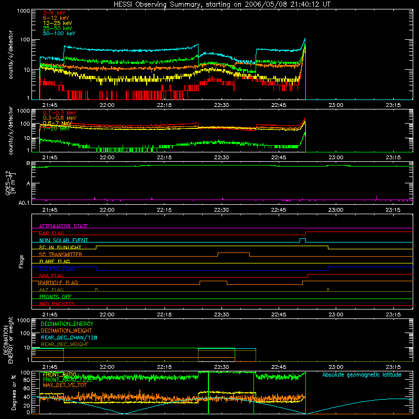Click the SC_TRANSMITTER orange pulse step
The height and width of the screenshot is (419, 419).
[x=234, y=255]
